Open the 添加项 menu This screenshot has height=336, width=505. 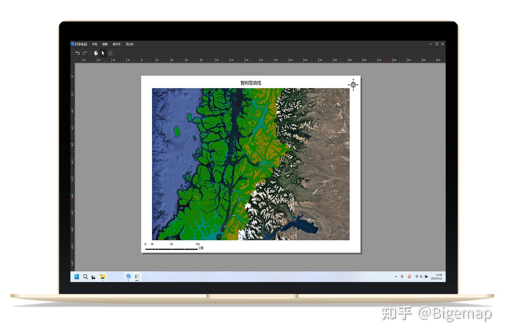129,44
